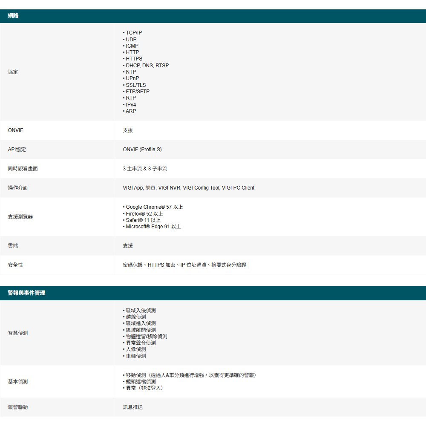Select the 協定 row label
Viewport: 426px width, 426px height.
pyautogui.click(x=13, y=72)
